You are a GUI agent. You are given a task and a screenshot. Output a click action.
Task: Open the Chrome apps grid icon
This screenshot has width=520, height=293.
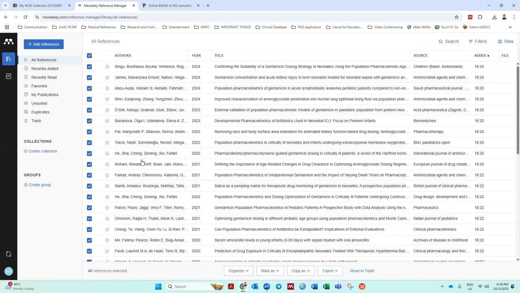pyautogui.click(x=7, y=27)
